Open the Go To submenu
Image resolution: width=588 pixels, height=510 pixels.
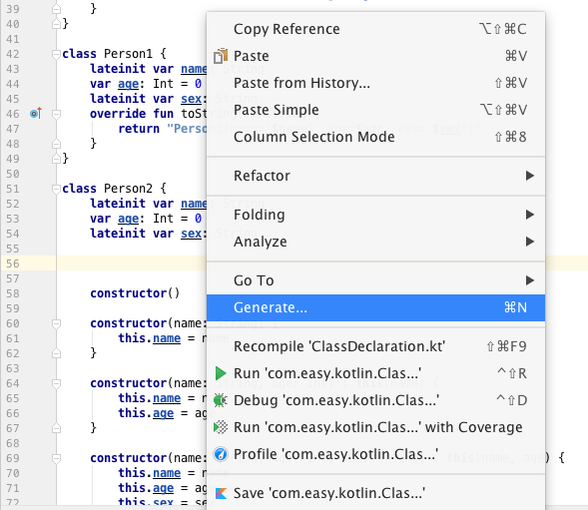click(x=375, y=280)
